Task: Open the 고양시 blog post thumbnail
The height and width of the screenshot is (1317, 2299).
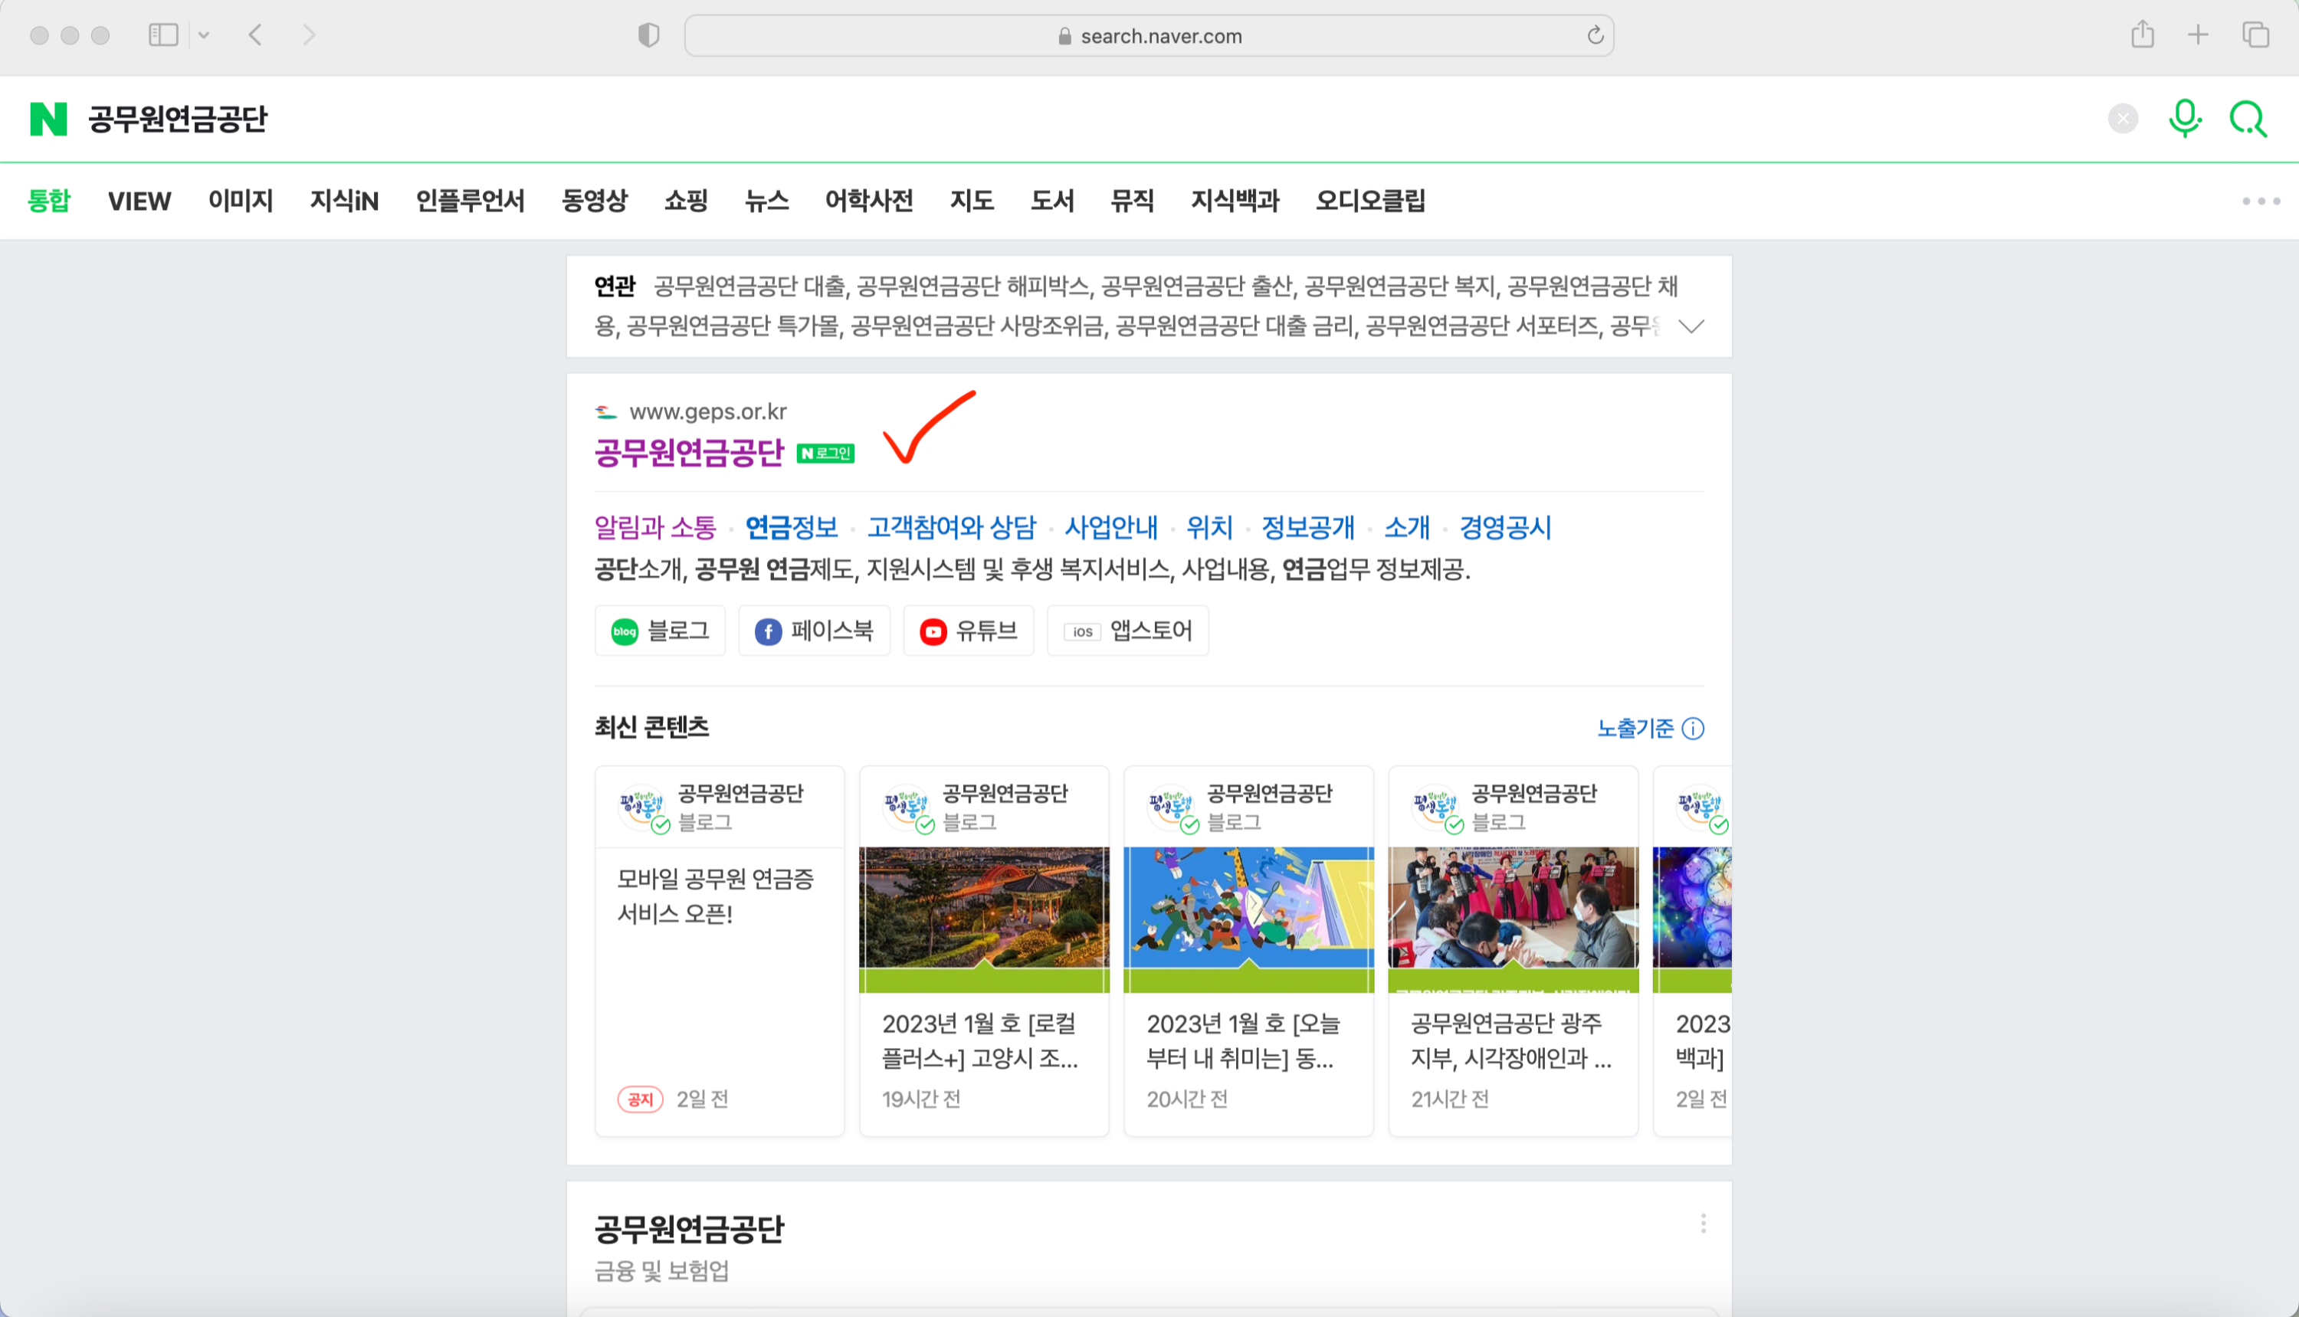Action: (983, 919)
